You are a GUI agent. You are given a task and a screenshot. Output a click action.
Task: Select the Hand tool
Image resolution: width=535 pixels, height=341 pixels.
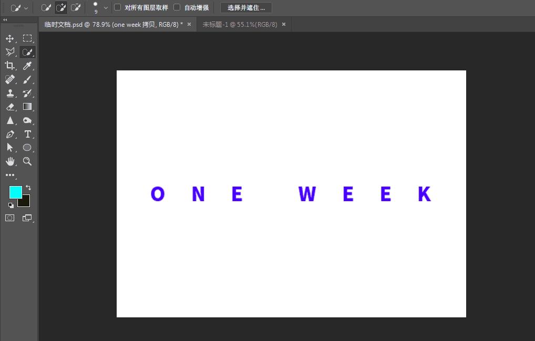tap(10, 161)
